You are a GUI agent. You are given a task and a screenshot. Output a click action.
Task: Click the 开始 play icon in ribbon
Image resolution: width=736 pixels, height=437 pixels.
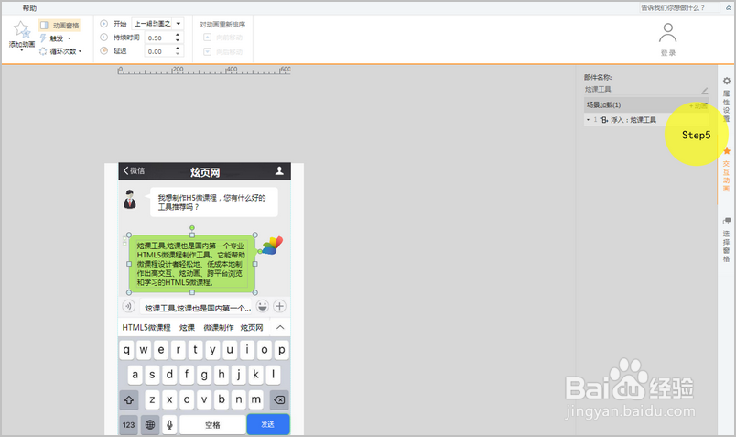click(104, 24)
